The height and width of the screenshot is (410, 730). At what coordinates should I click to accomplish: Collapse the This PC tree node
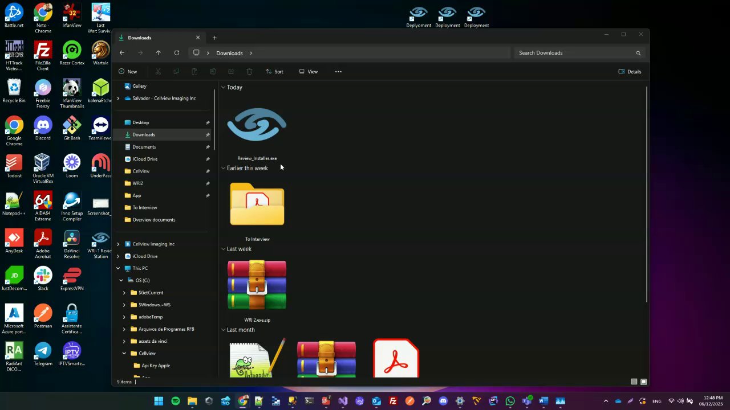point(118,268)
